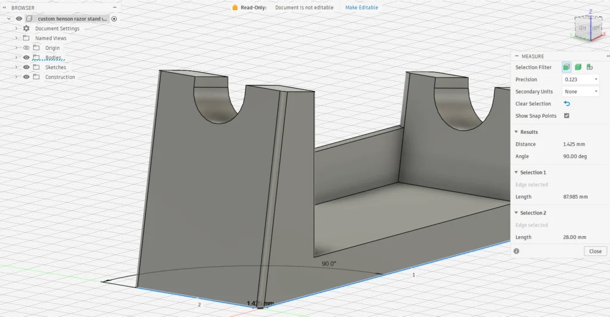Screen dimensions: 610x317
Task: Select the Construction folder in browser
Action: coord(60,77)
